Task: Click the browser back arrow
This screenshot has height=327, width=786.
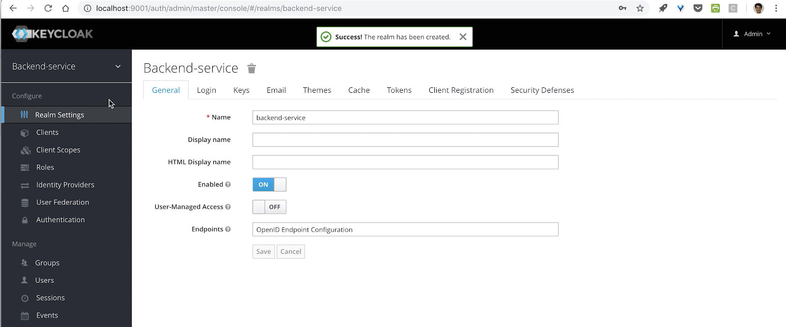Action: pos(13,8)
